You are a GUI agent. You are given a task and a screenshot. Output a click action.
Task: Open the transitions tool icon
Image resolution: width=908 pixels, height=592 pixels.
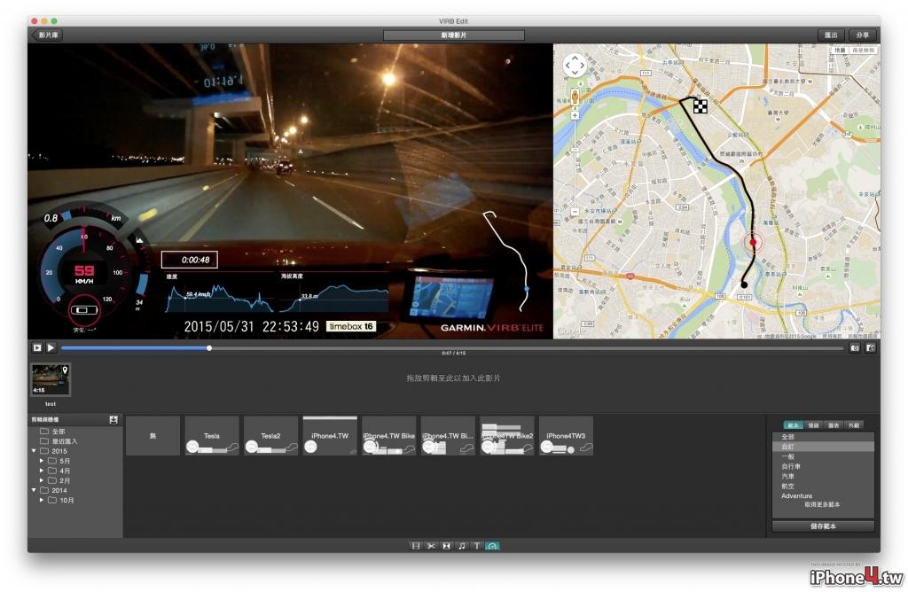447,546
